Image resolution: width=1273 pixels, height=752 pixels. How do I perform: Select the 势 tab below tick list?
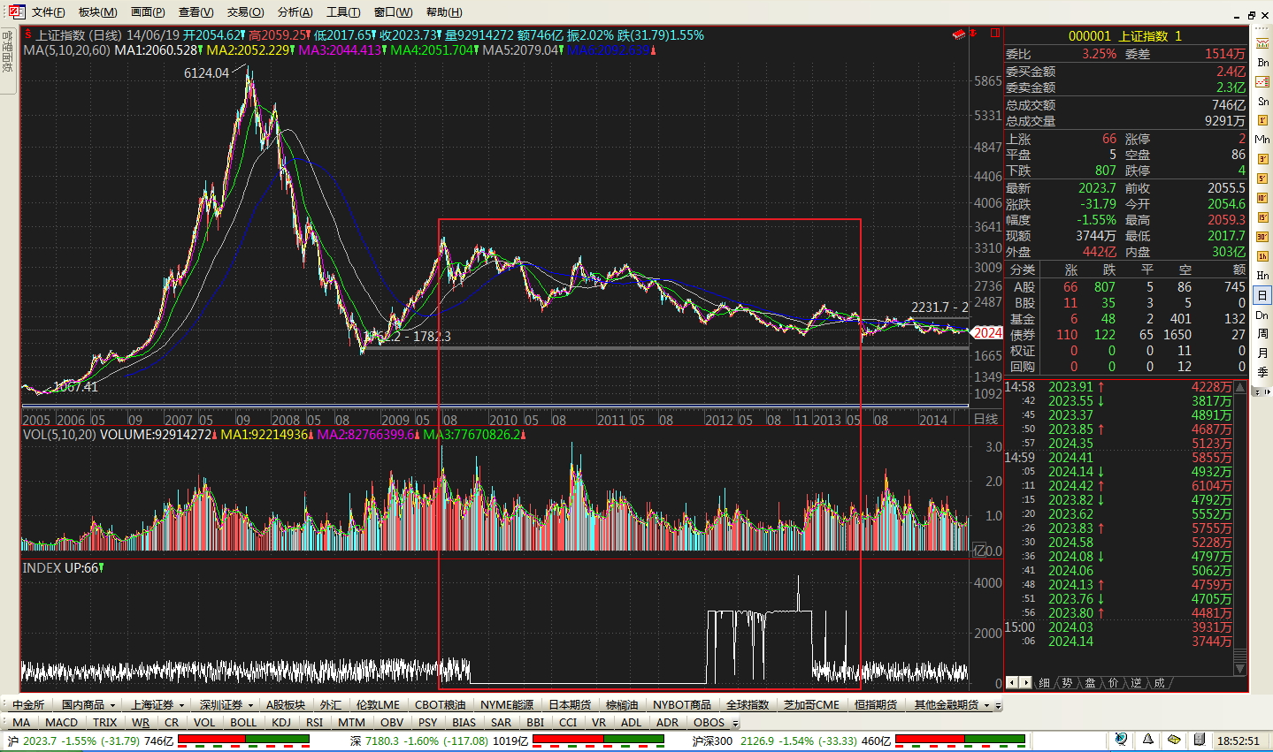pos(1068,683)
